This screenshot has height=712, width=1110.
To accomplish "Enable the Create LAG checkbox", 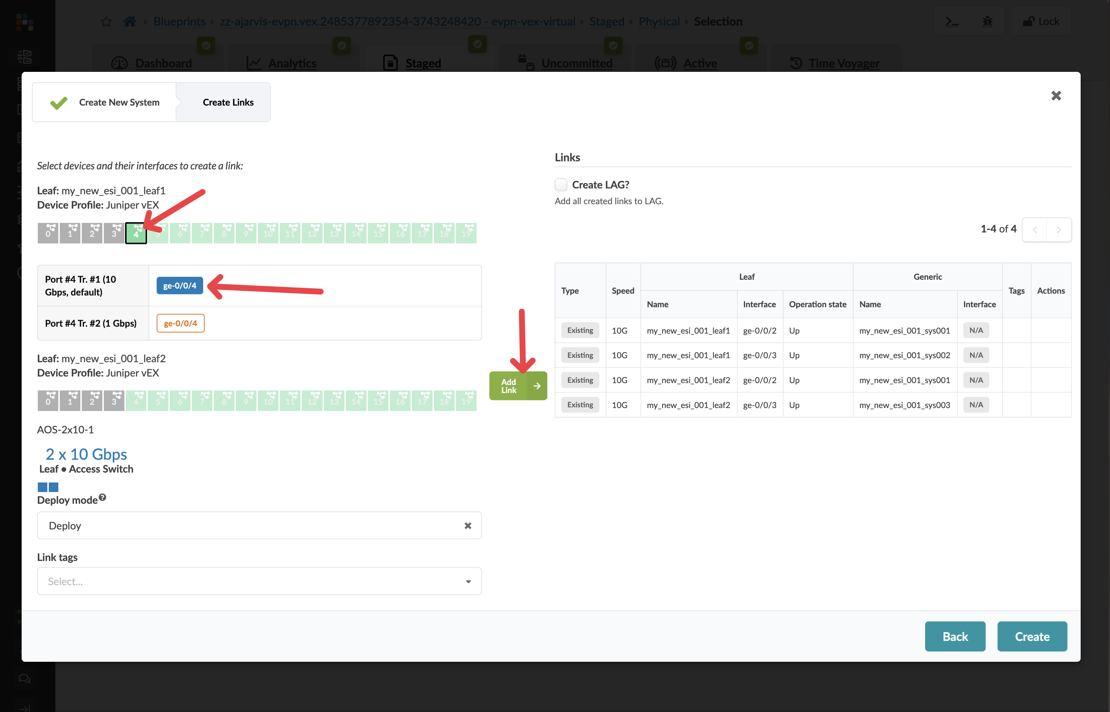I will pyautogui.click(x=561, y=184).
